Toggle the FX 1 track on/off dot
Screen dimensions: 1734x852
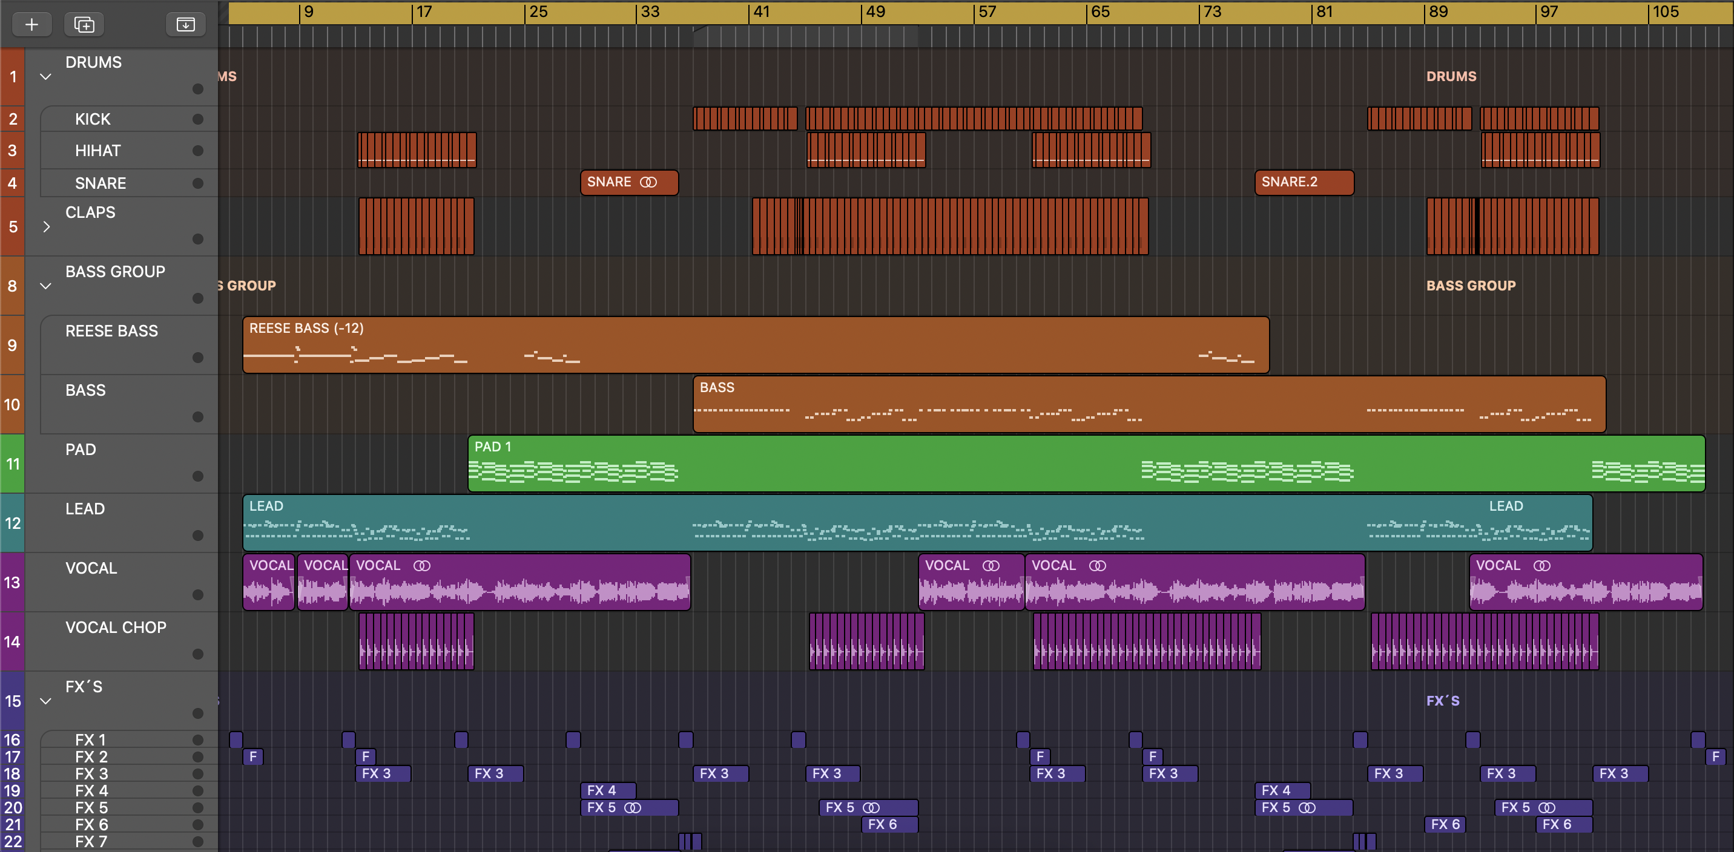(x=198, y=739)
